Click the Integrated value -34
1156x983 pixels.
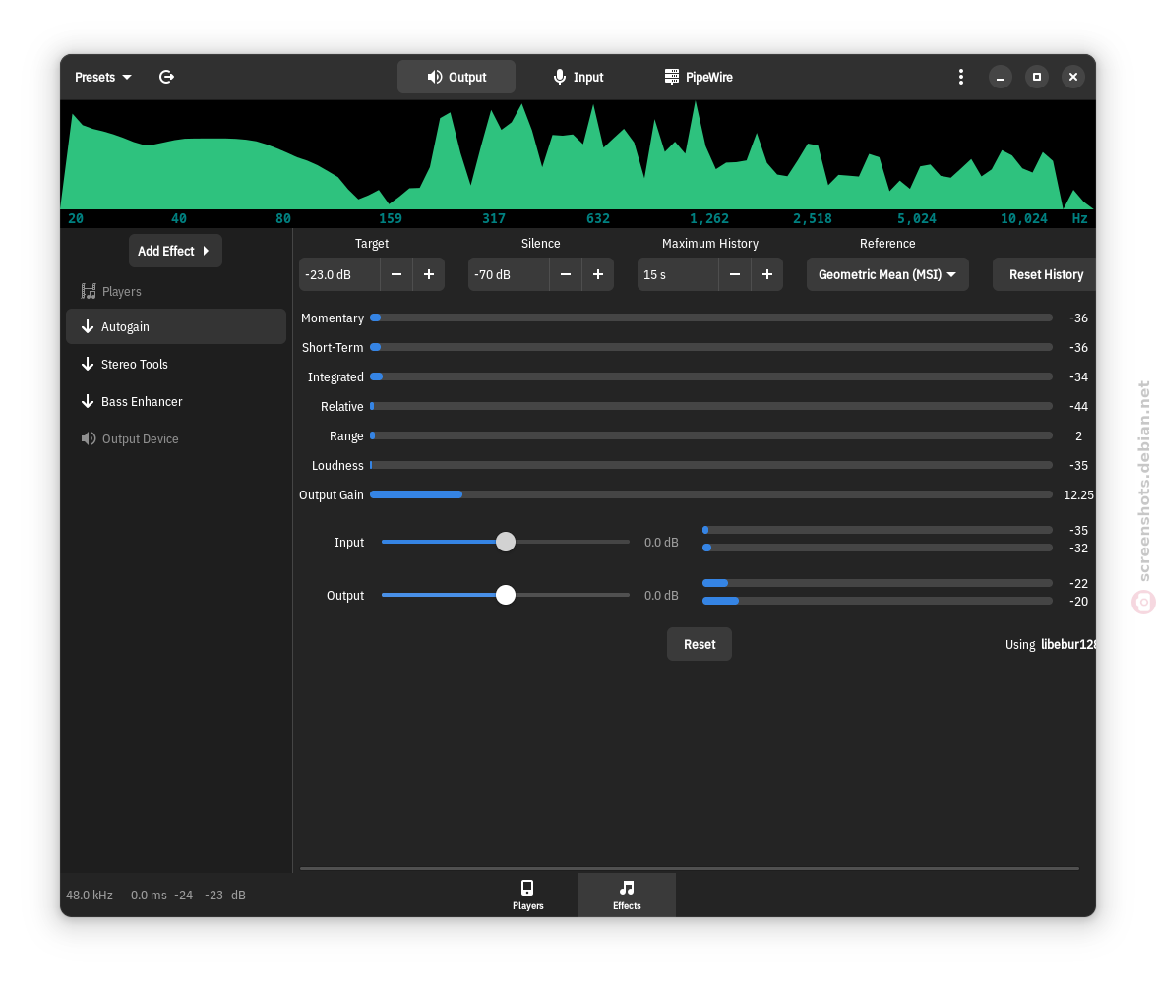pyautogui.click(x=1078, y=376)
